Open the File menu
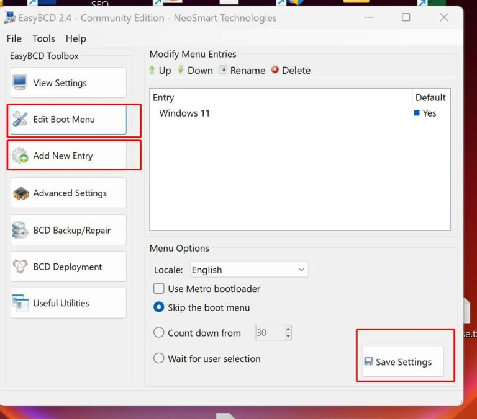 coord(14,38)
